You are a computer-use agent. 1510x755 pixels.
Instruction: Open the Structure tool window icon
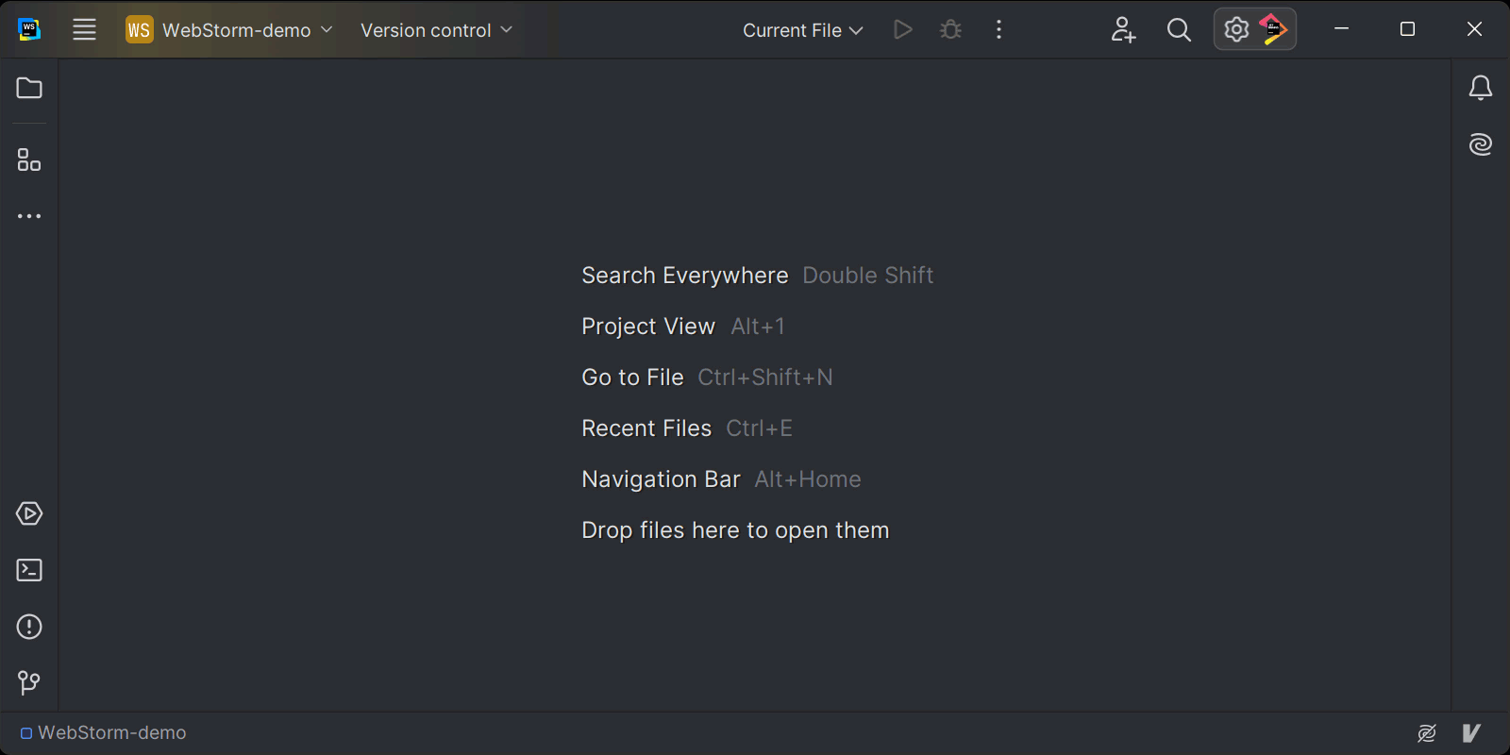tap(28, 159)
